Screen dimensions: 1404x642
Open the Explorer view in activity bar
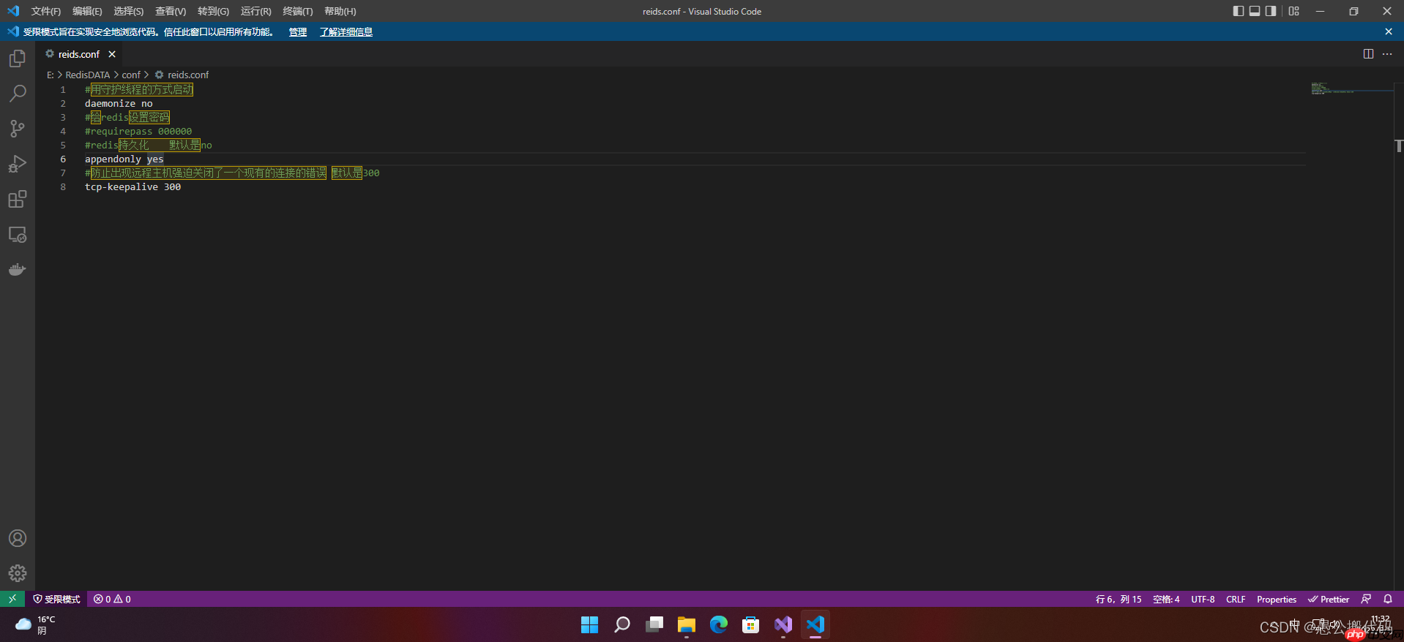point(18,58)
